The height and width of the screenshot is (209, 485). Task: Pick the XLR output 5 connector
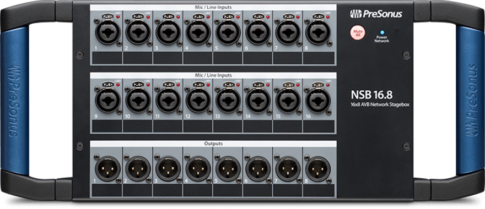tap(228, 168)
